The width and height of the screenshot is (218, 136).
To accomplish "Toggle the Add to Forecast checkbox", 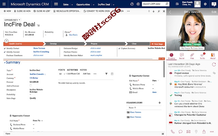I will pos(31,85).
